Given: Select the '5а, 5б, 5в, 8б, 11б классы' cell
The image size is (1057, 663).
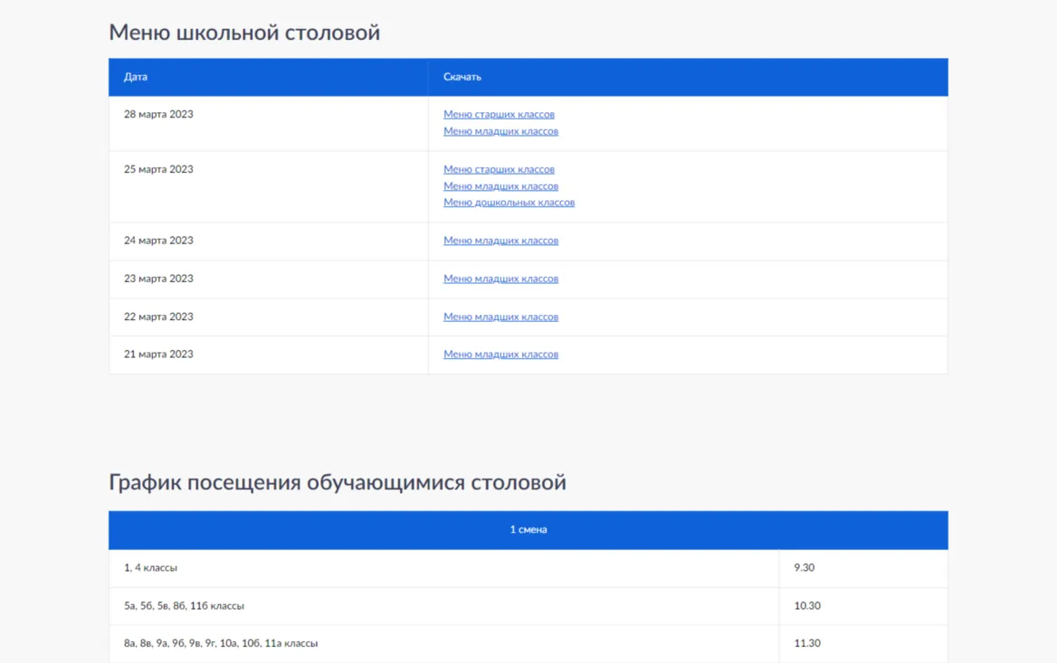Looking at the screenshot, I should [443, 606].
